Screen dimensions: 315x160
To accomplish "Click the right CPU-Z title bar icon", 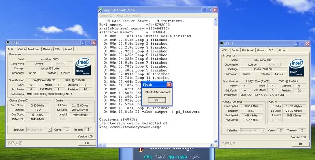I will [222, 44].
